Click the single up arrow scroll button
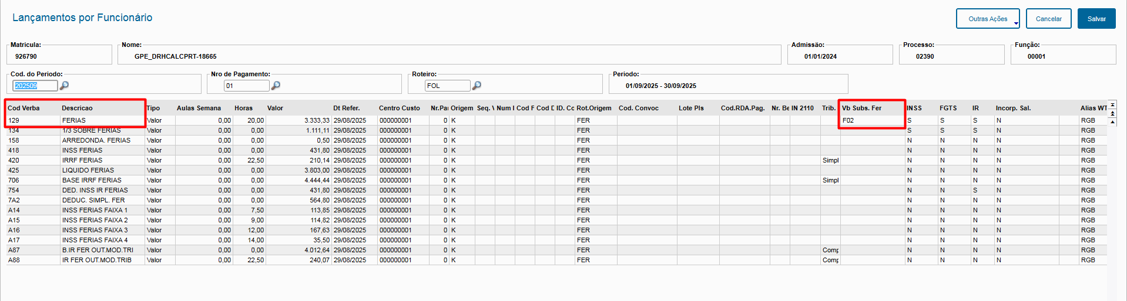1127x301 pixels. tap(1112, 121)
